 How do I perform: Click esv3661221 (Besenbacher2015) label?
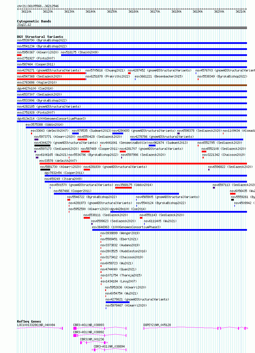point(159,76)
